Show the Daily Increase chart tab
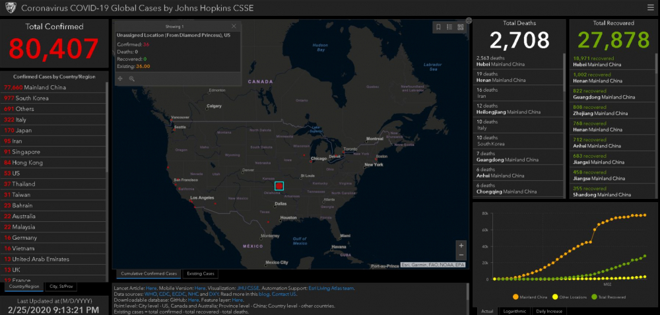This screenshot has width=660, height=315. [x=549, y=311]
